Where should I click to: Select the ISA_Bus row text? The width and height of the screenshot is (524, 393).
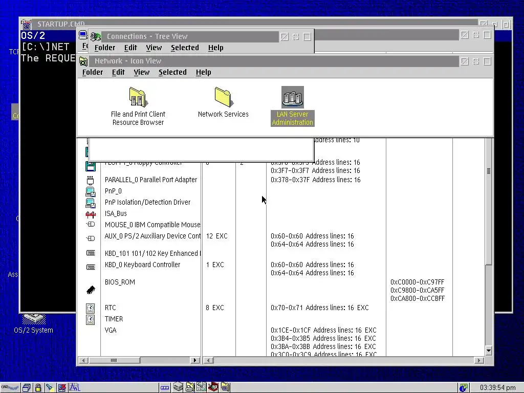click(x=116, y=213)
